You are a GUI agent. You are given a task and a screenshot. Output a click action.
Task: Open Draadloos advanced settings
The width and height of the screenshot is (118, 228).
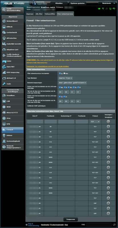(13, 95)
